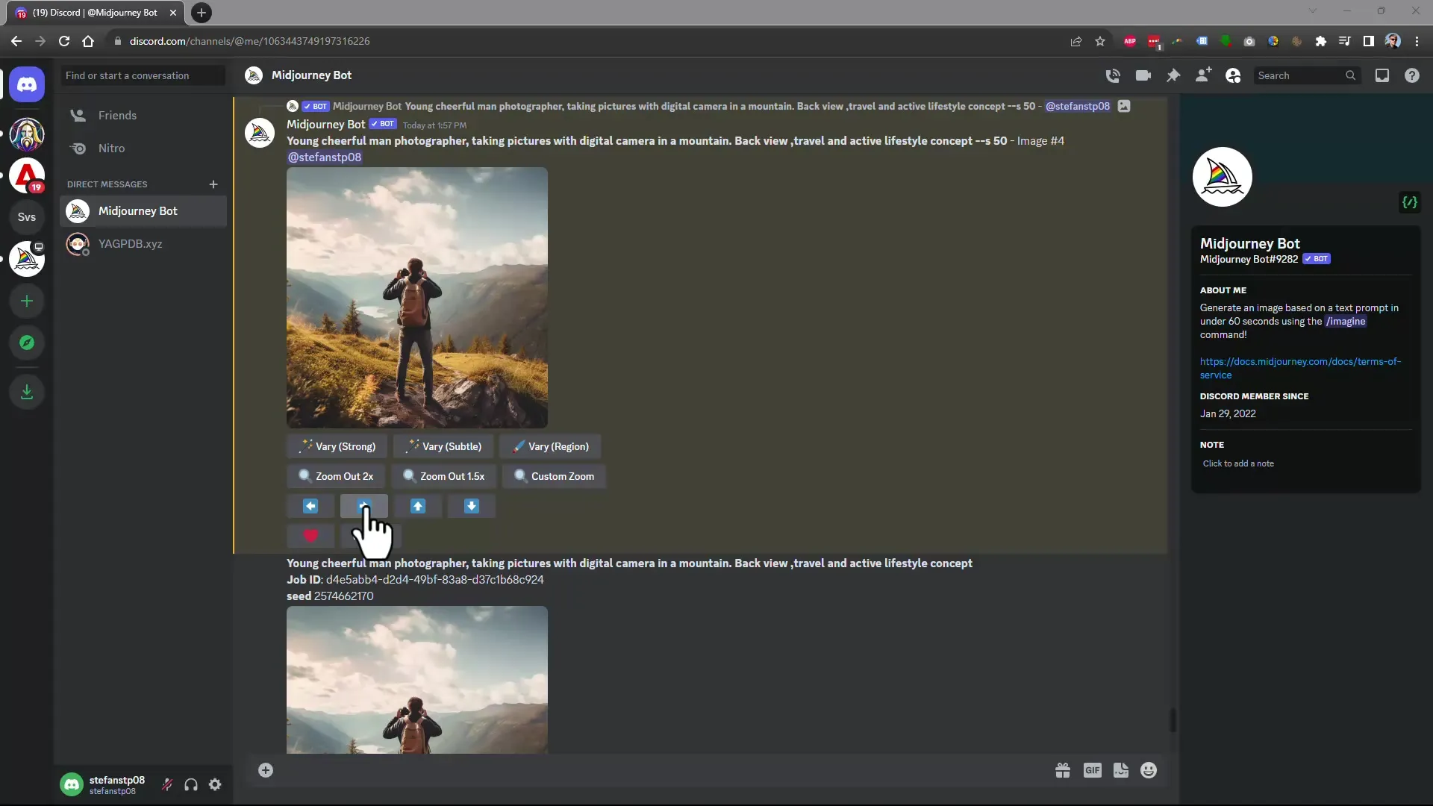1433x806 pixels.
Task: Open the YAGPDB.xyz direct message
Action: coord(130,243)
